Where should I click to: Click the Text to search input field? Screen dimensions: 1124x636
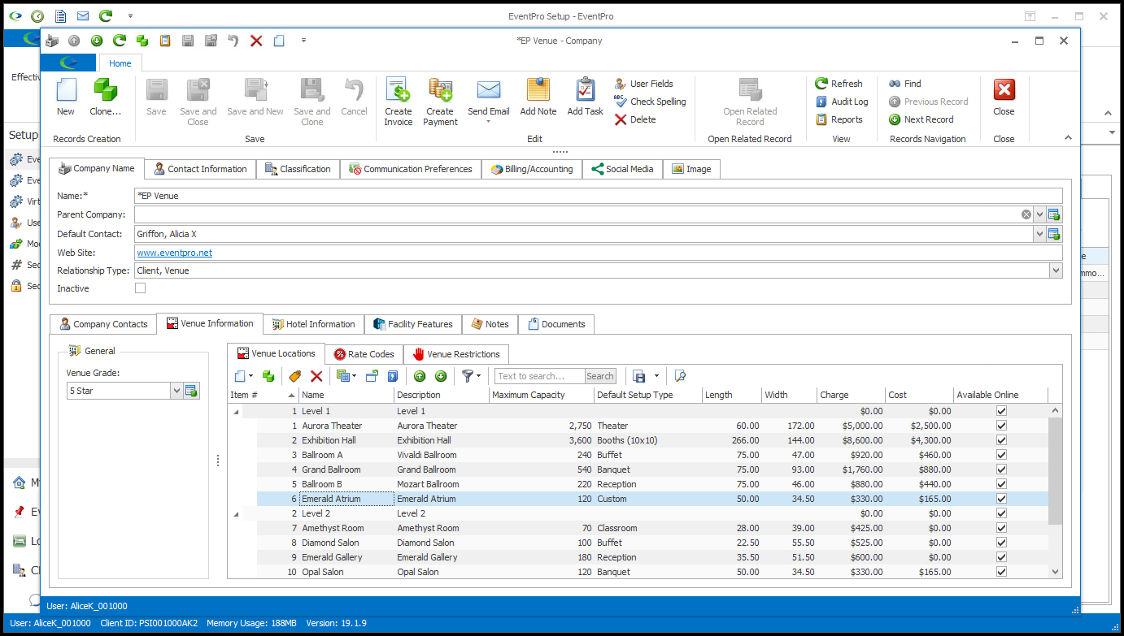(540, 376)
